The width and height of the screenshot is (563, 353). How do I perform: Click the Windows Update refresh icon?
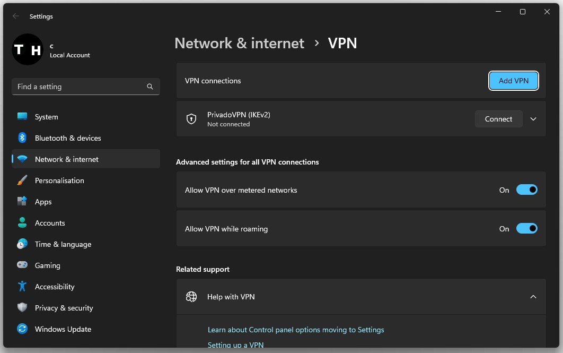click(x=22, y=329)
